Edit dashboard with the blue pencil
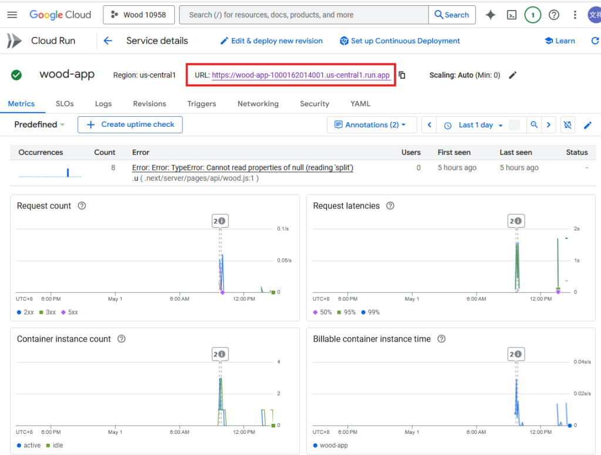This screenshot has width=601, height=455. (x=588, y=125)
